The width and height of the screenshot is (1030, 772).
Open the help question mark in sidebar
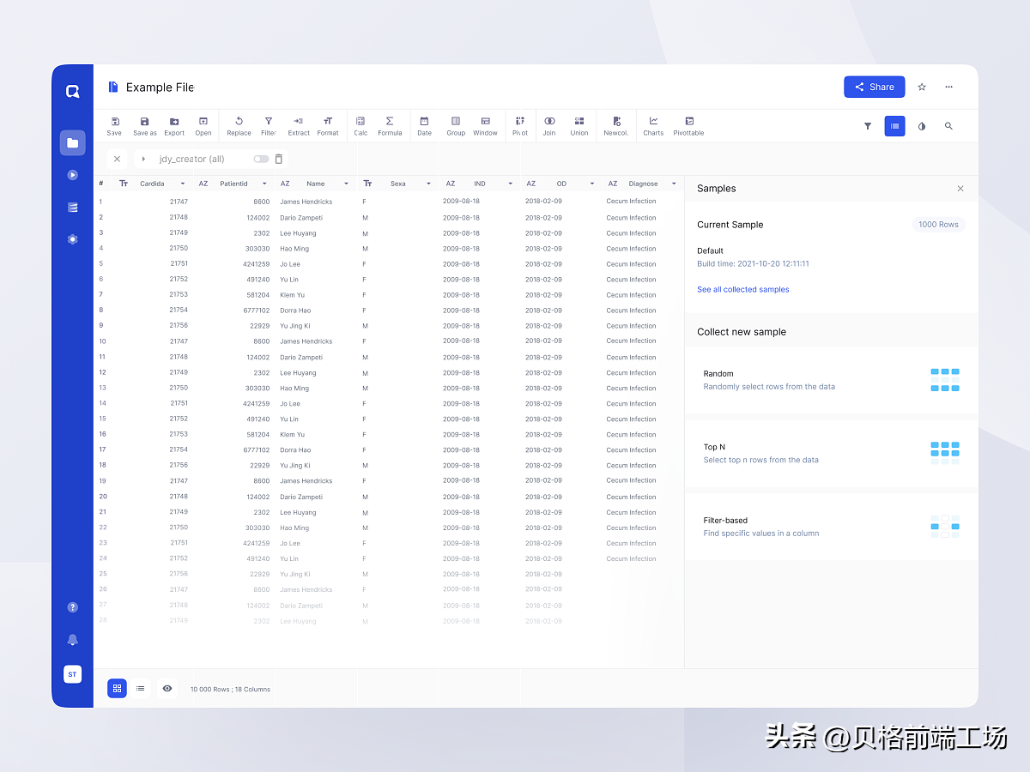click(72, 607)
